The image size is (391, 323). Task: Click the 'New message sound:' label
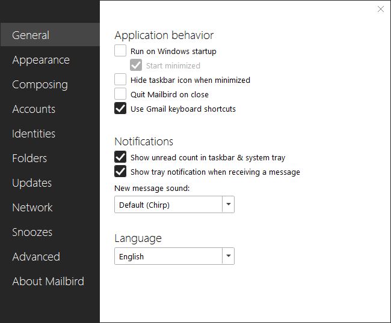click(x=152, y=188)
